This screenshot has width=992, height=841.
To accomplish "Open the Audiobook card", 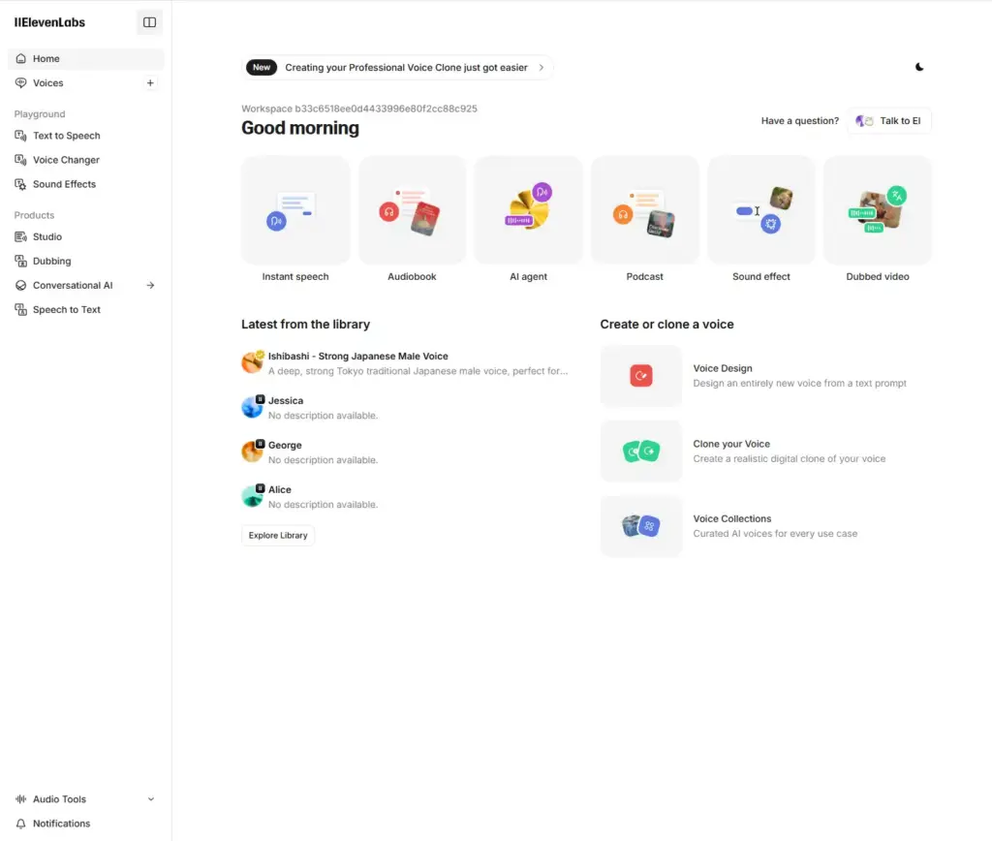I will 412,210.
